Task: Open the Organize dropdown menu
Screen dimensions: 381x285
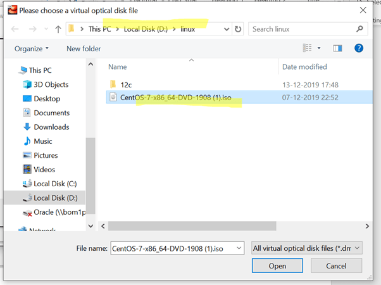Action: click(32, 49)
